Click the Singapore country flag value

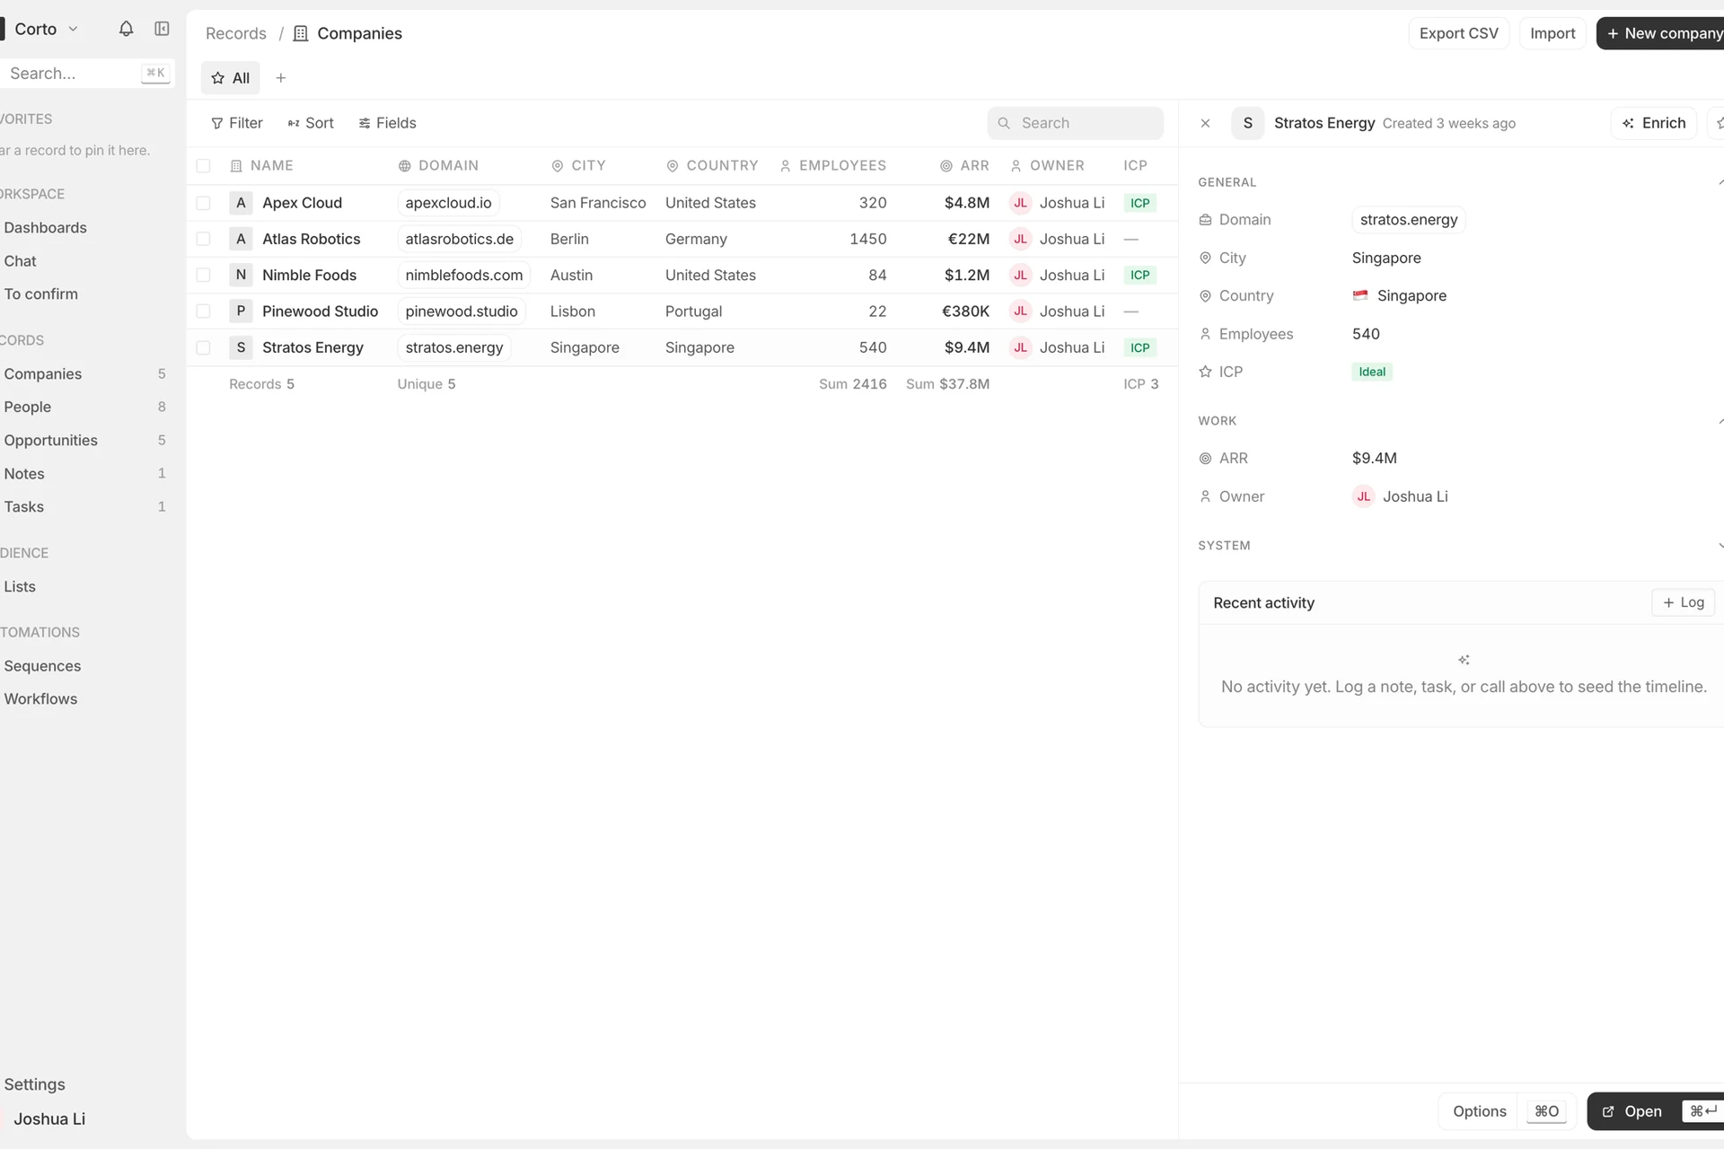(x=1399, y=296)
